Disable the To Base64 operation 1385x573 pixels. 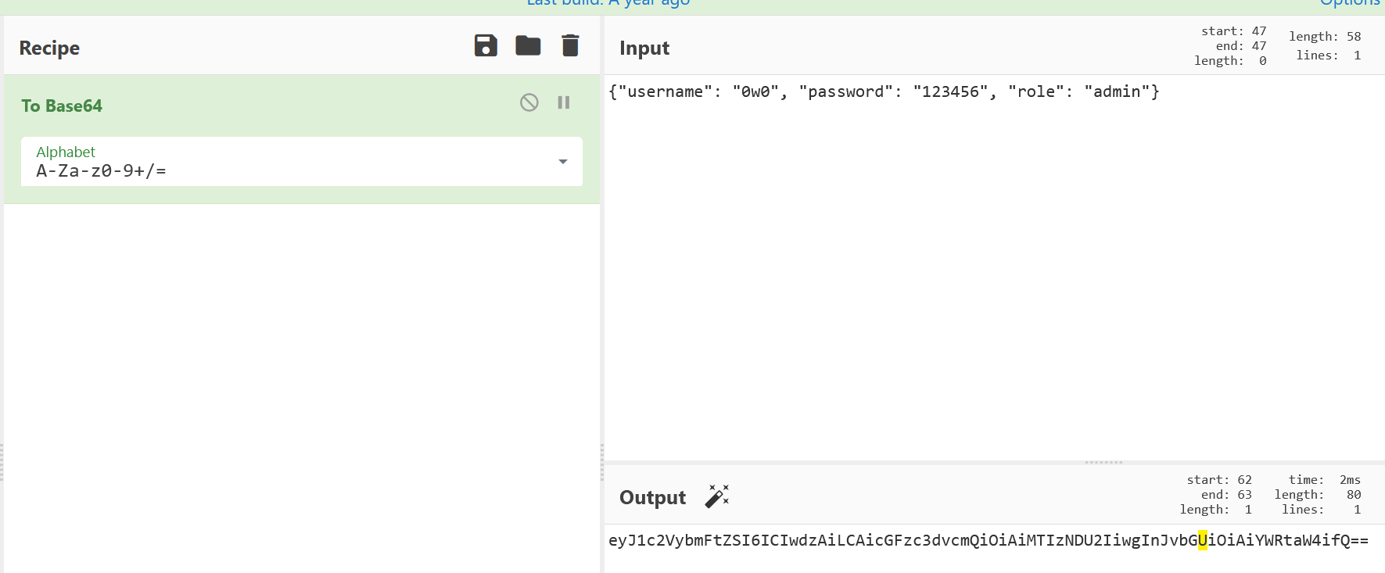click(529, 102)
